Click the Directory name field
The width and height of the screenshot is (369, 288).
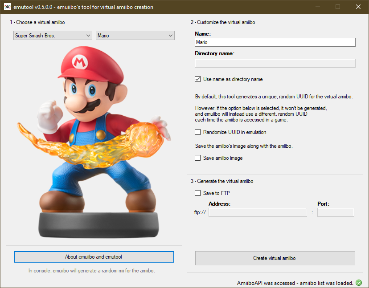(x=275, y=63)
